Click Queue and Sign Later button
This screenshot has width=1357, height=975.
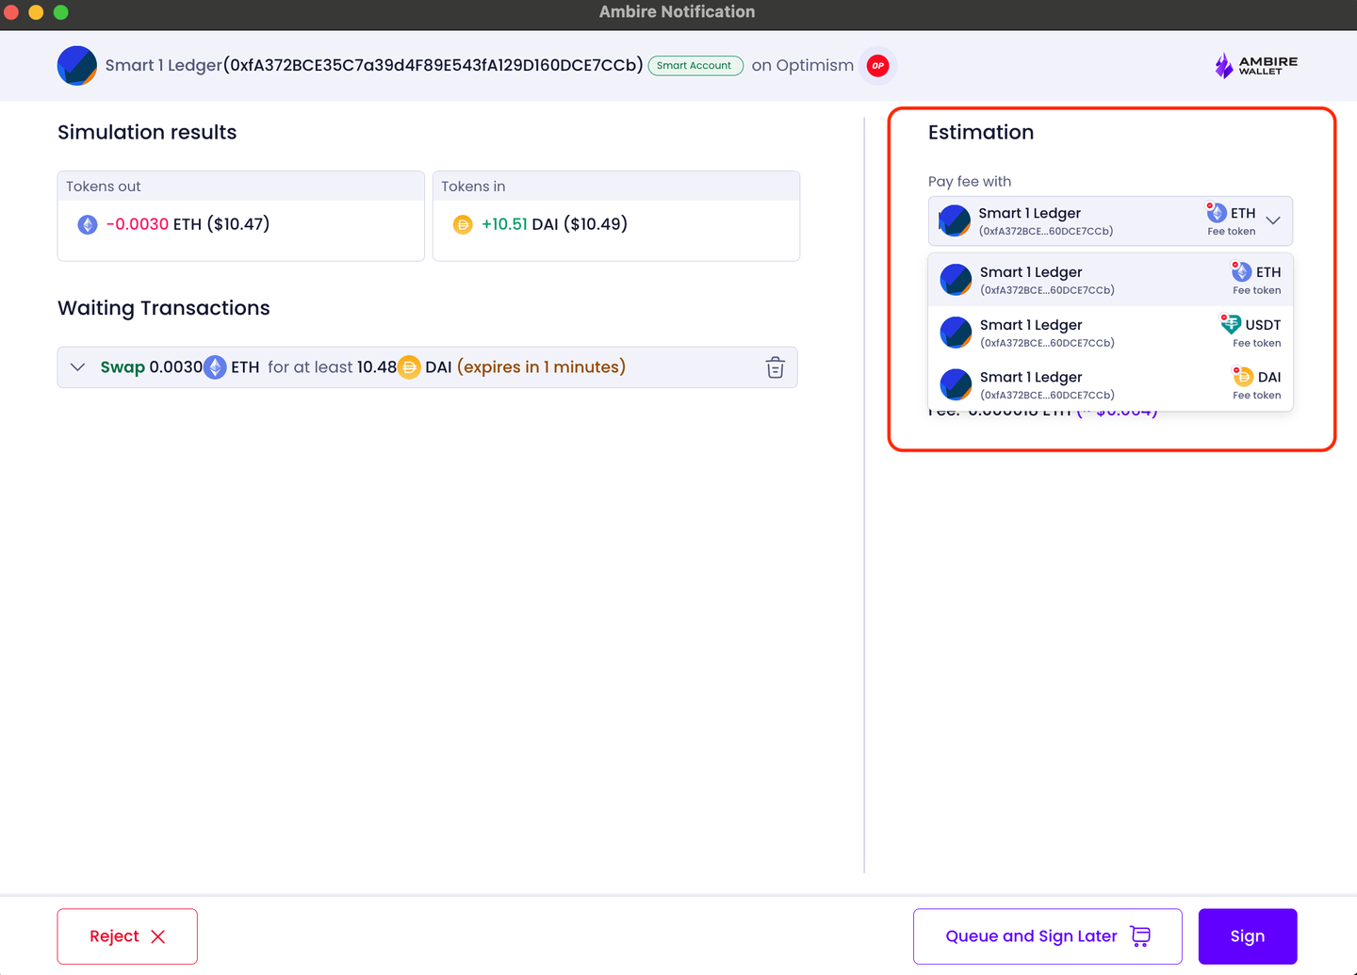[x=1047, y=936]
